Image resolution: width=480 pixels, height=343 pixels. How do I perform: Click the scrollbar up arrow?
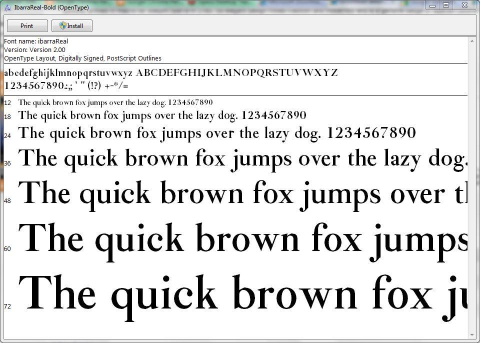(471, 41)
